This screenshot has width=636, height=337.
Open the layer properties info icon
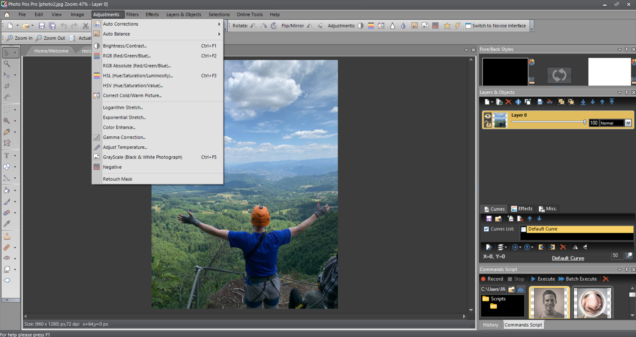point(518,102)
